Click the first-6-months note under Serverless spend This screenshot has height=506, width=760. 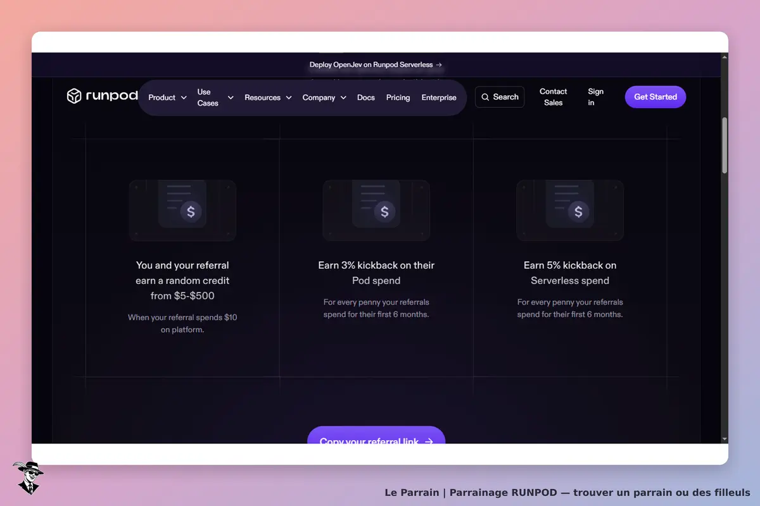570,308
